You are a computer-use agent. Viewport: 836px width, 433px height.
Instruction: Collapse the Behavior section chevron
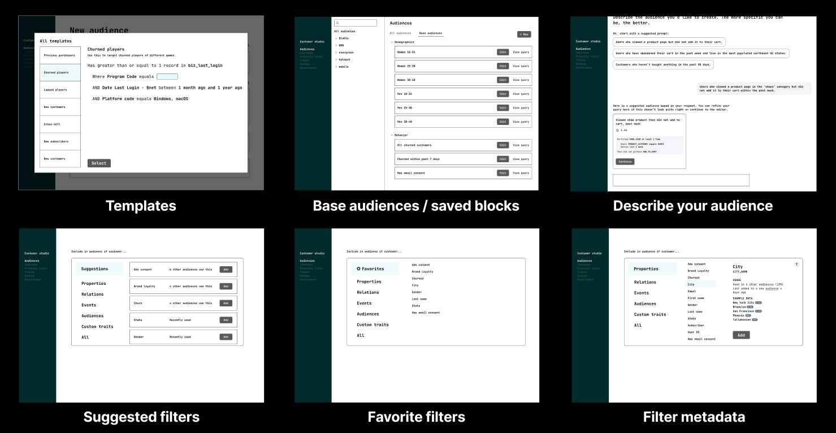coord(392,135)
